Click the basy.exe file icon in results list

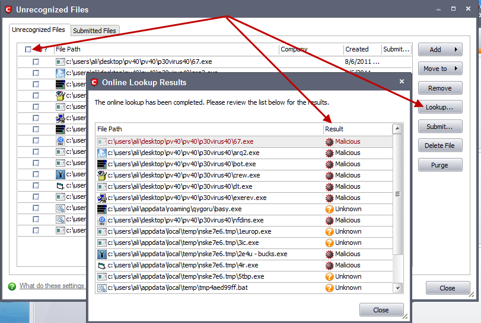pos(101,209)
